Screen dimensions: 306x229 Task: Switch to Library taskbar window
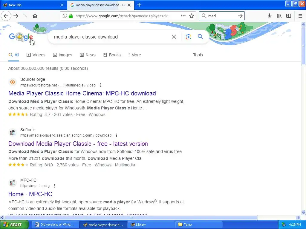tap(151, 225)
